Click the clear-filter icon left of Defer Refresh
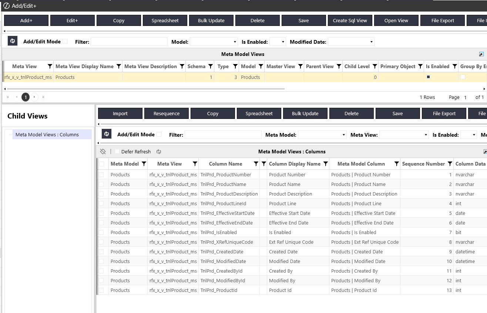 103,151
